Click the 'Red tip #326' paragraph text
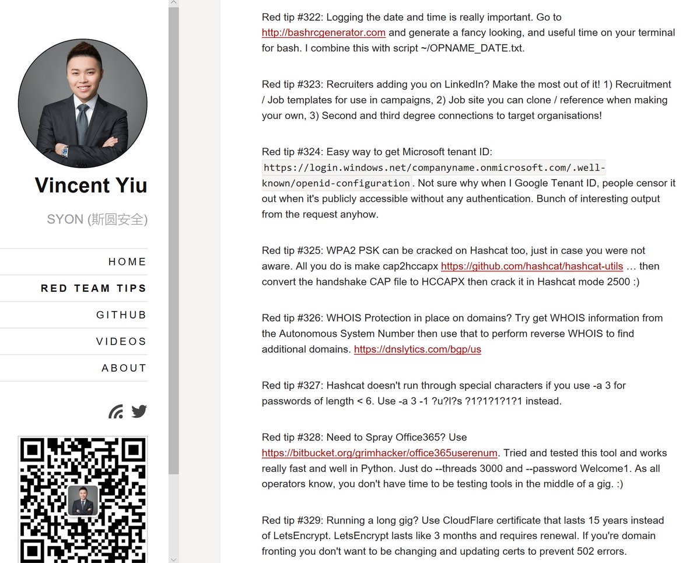The image size is (700, 563). [463, 334]
